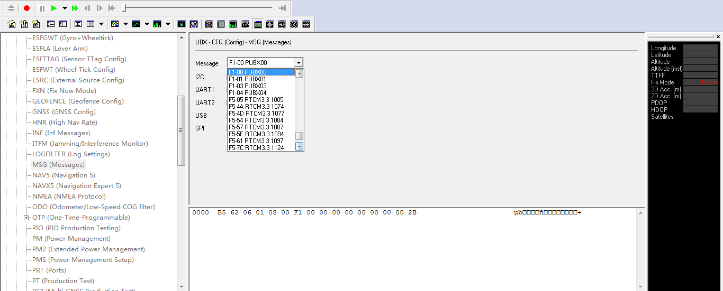This screenshot has width=723, height=291.
Task: Open the altimeter docking icon
Action: [x=282, y=24]
